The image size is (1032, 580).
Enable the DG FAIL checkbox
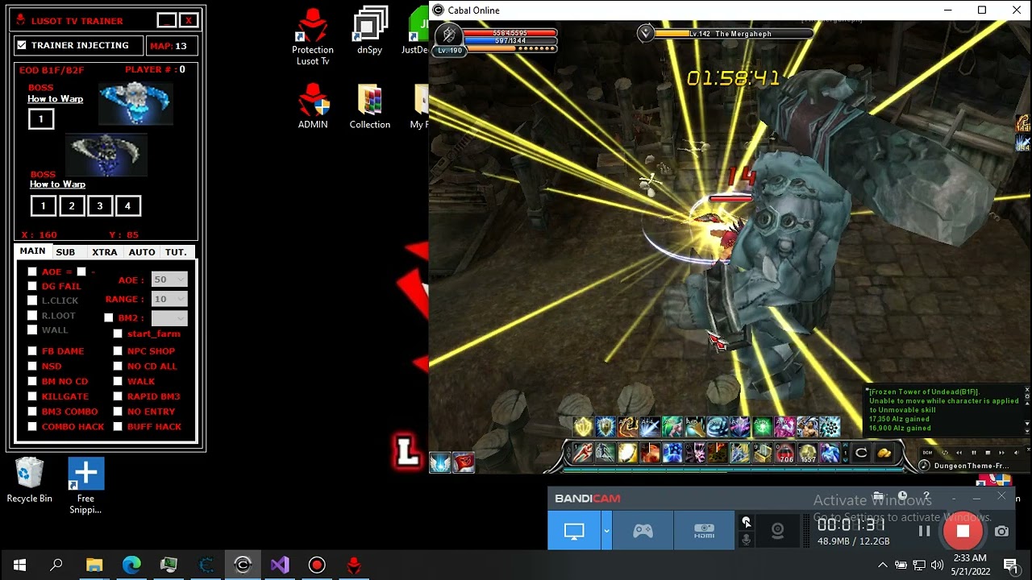pyautogui.click(x=32, y=286)
